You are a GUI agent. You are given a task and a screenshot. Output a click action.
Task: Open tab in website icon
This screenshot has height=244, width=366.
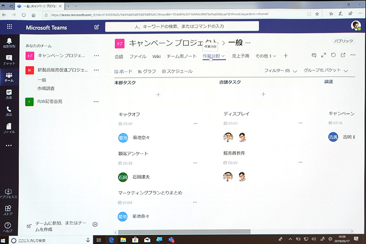click(x=343, y=55)
